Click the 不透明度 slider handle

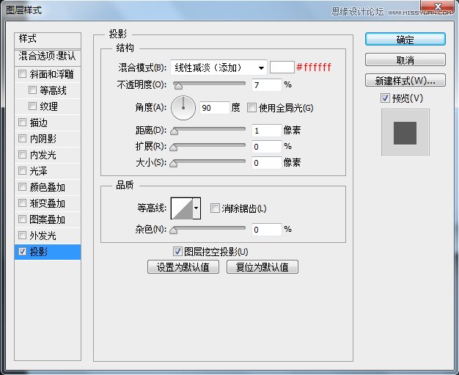pyautogui.click(x=178, y=86)
